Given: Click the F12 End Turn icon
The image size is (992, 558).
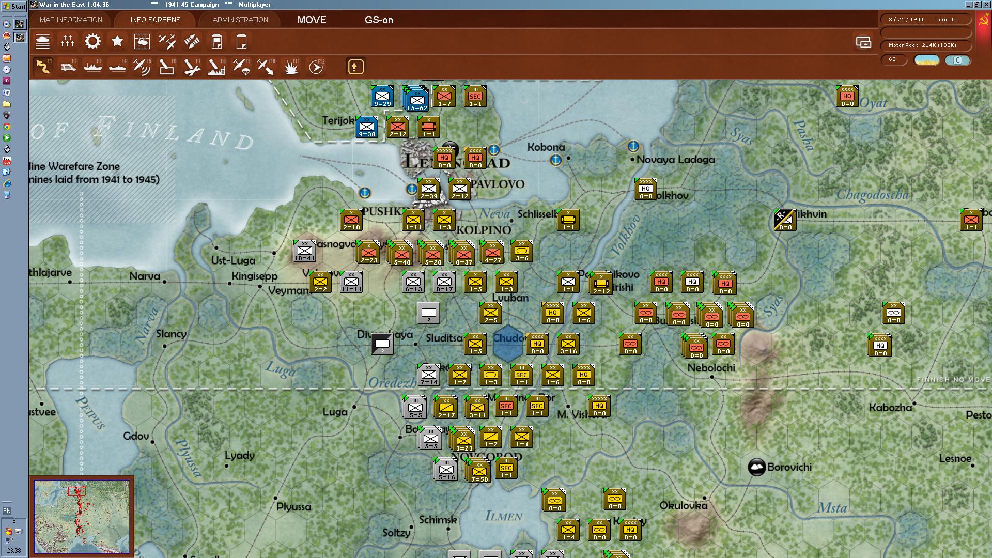Looking at the screenshot, I should [316, 67].
